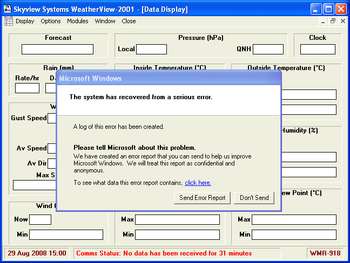
Task: Click the 'Forecast' panel heading
Action: point(58,38)
